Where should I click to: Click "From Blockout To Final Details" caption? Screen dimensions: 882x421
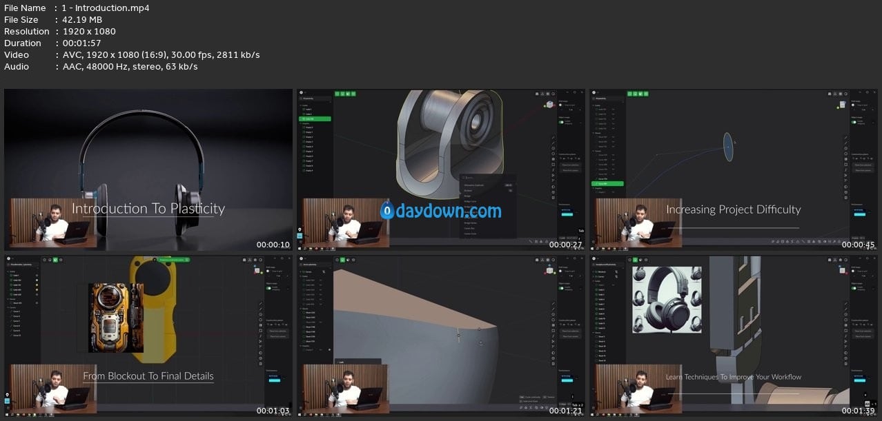point(148,376)
